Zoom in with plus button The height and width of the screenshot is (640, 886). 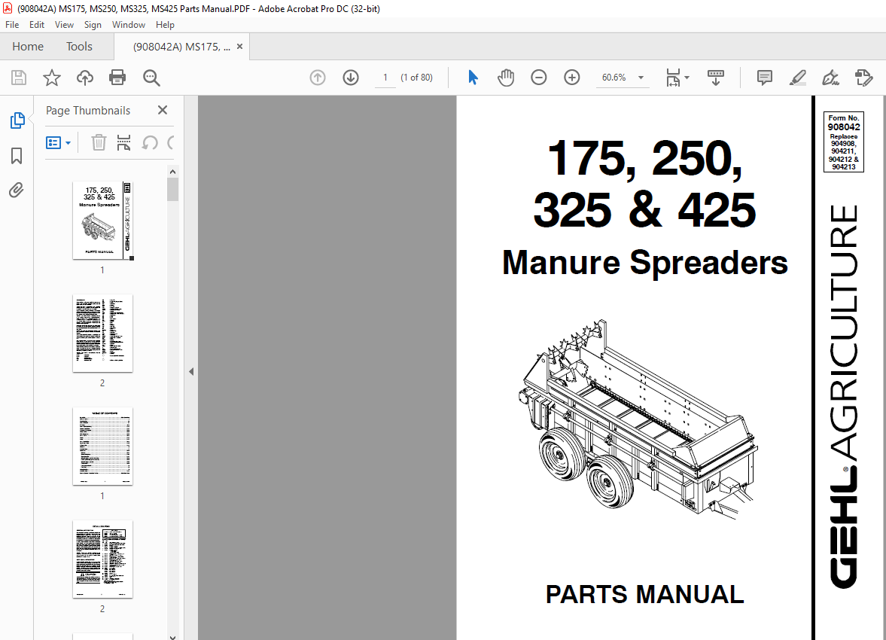tap(572, 78)
